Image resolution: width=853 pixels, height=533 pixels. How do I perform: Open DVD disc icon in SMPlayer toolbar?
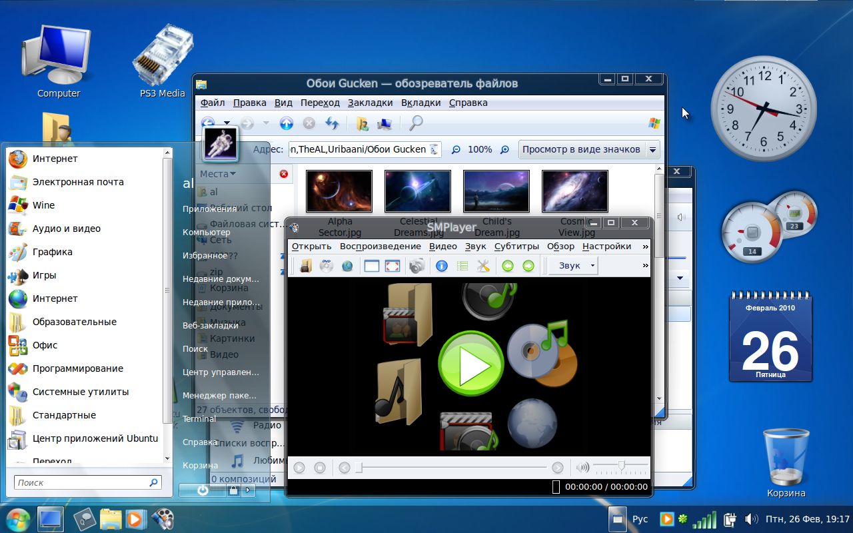(x=327, y=266)
